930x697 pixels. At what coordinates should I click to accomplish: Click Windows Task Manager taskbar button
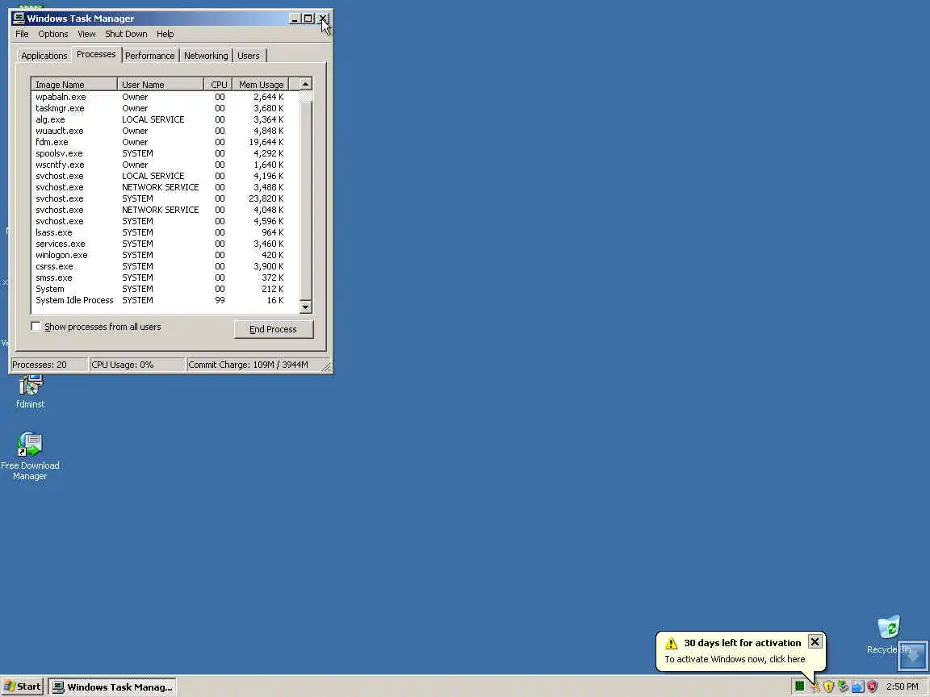[x=112, y=687]
